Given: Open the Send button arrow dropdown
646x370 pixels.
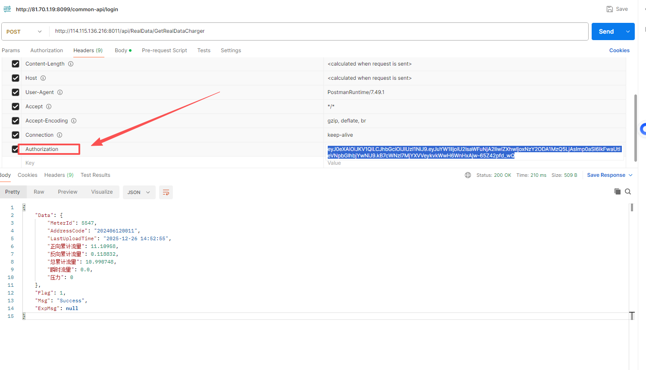Looking at the screenshot, I should (628, 31).
